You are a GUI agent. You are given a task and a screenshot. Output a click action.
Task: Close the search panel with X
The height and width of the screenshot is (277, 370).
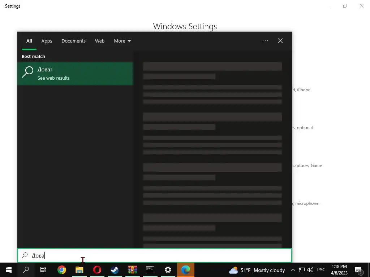(280, 41)
